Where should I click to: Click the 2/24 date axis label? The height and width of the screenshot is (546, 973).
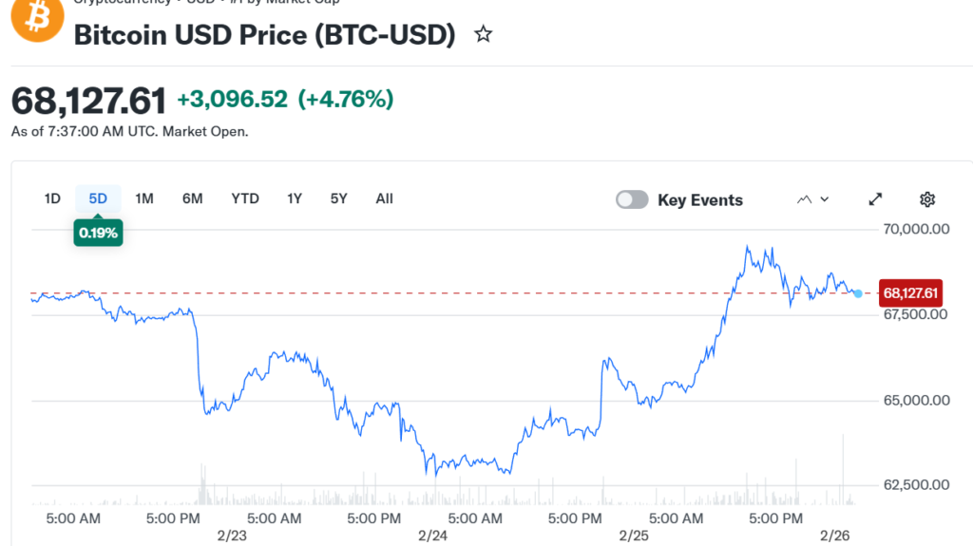tap(432, 536)
